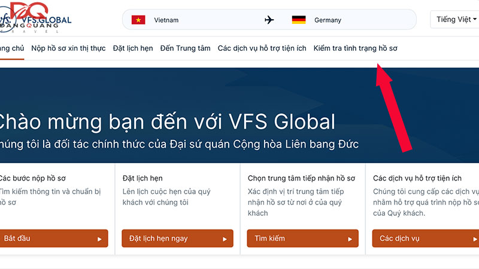Click Chọn trung tâm tiếp nhận hồ sơ heading

302,178
